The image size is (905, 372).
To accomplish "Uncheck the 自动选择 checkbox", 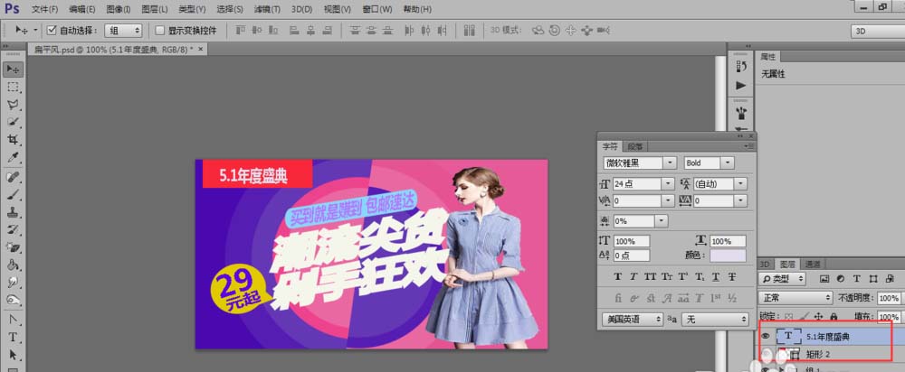I will (52, 30).
